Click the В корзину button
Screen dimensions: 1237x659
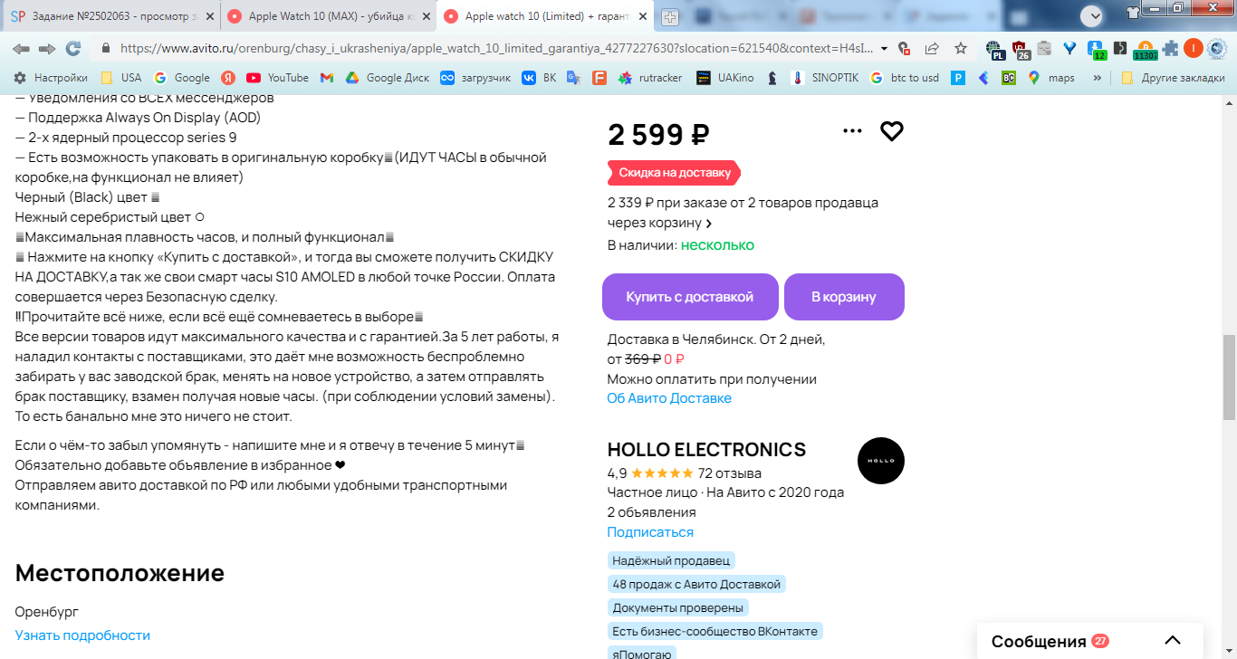[844, 297]
